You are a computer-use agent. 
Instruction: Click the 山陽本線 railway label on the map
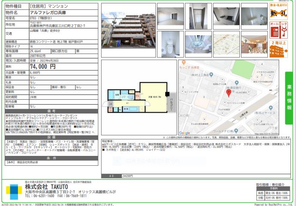pos(244,114)
